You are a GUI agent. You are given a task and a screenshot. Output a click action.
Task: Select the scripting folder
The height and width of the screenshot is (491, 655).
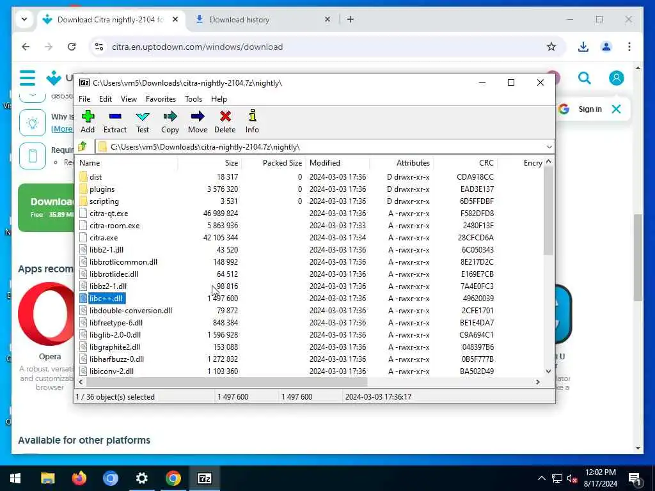pos(104,201)
